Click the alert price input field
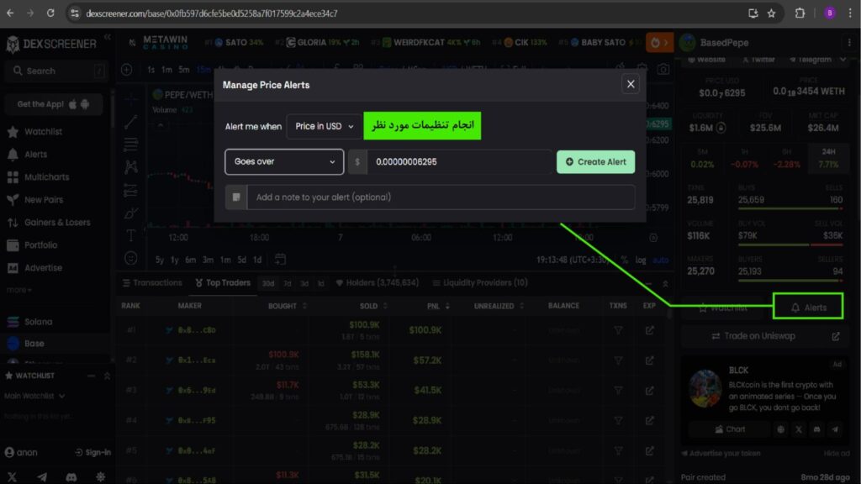 pos(460,162)
